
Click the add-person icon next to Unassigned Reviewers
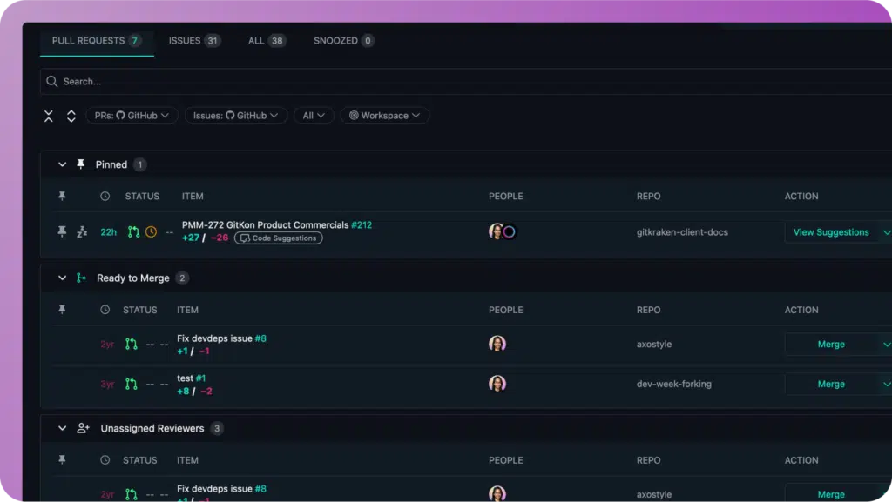(x=83, y=428)
